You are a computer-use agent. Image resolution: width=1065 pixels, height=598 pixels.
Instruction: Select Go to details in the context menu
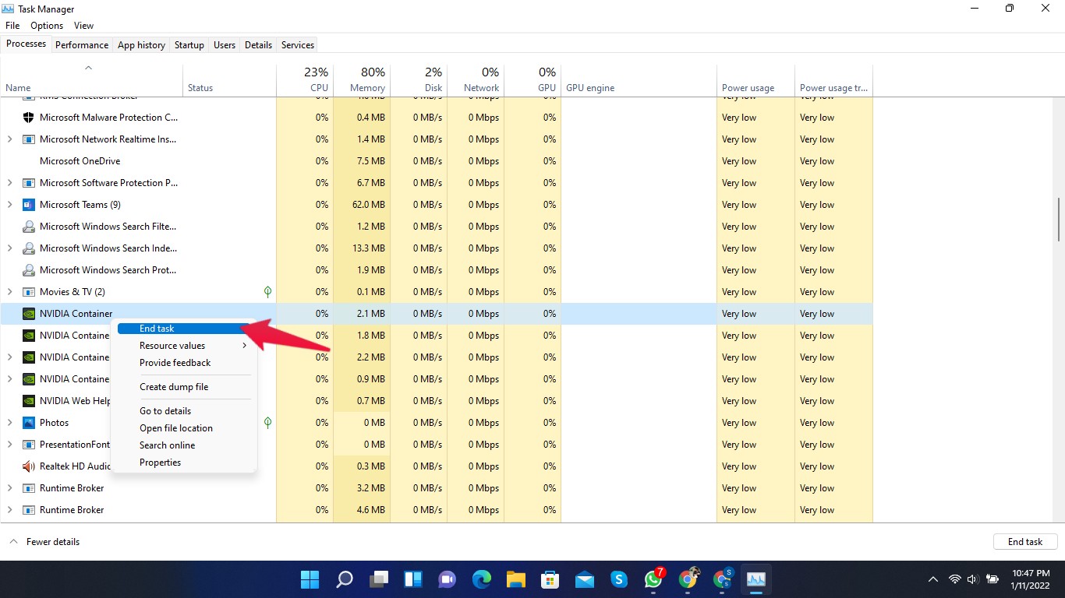point(184,411)
